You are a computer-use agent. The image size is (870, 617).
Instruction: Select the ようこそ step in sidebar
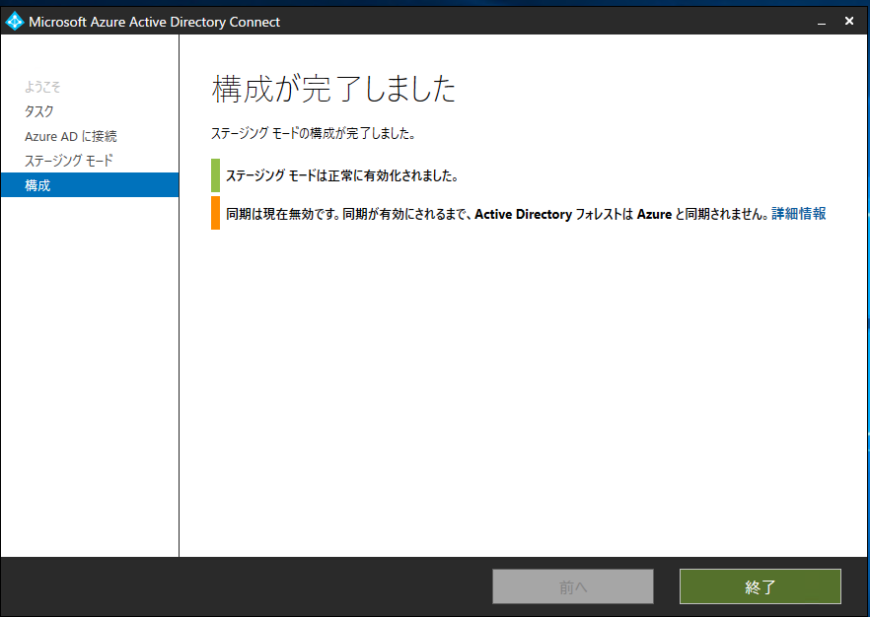pyautogui.click(x=42, y=87)
